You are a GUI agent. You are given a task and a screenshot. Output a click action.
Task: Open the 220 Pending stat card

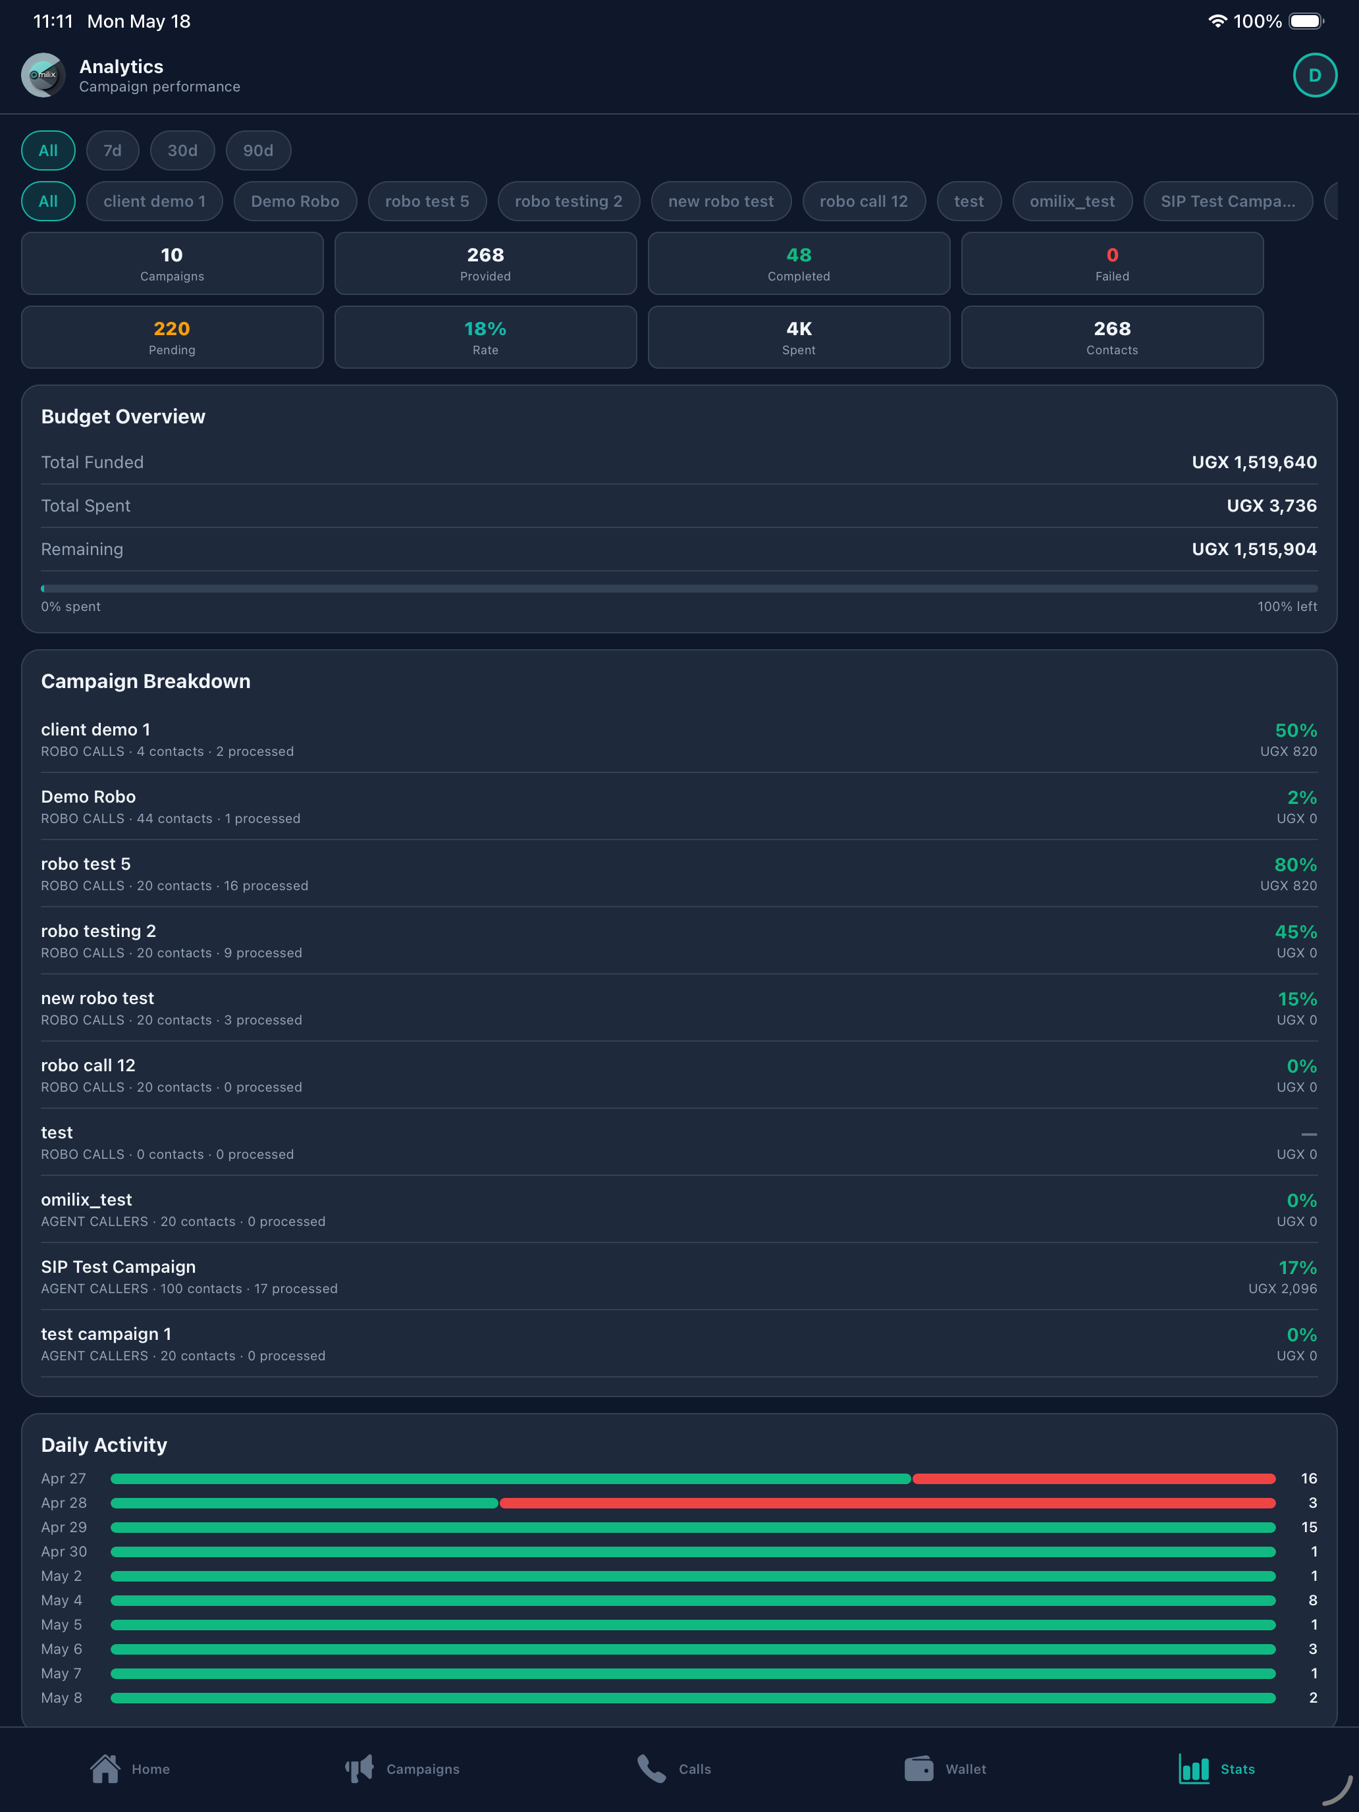tap(172, 338)
